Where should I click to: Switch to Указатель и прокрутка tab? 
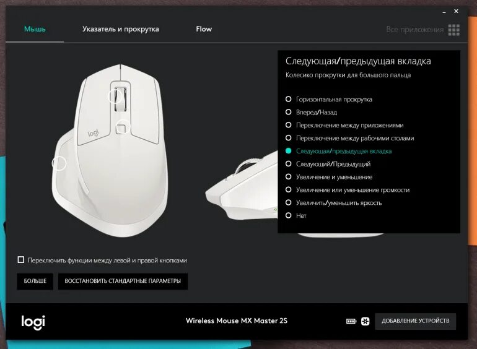pos(120,29)
